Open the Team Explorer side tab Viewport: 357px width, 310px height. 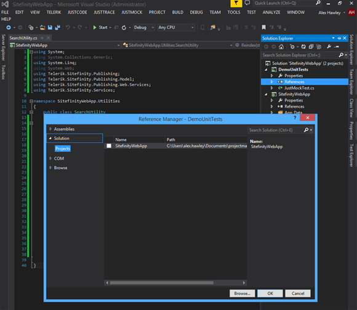pyautogui.click(x=351, y=81)
